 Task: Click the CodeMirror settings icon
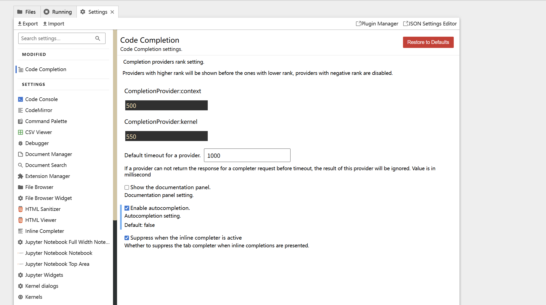point(20,110)
